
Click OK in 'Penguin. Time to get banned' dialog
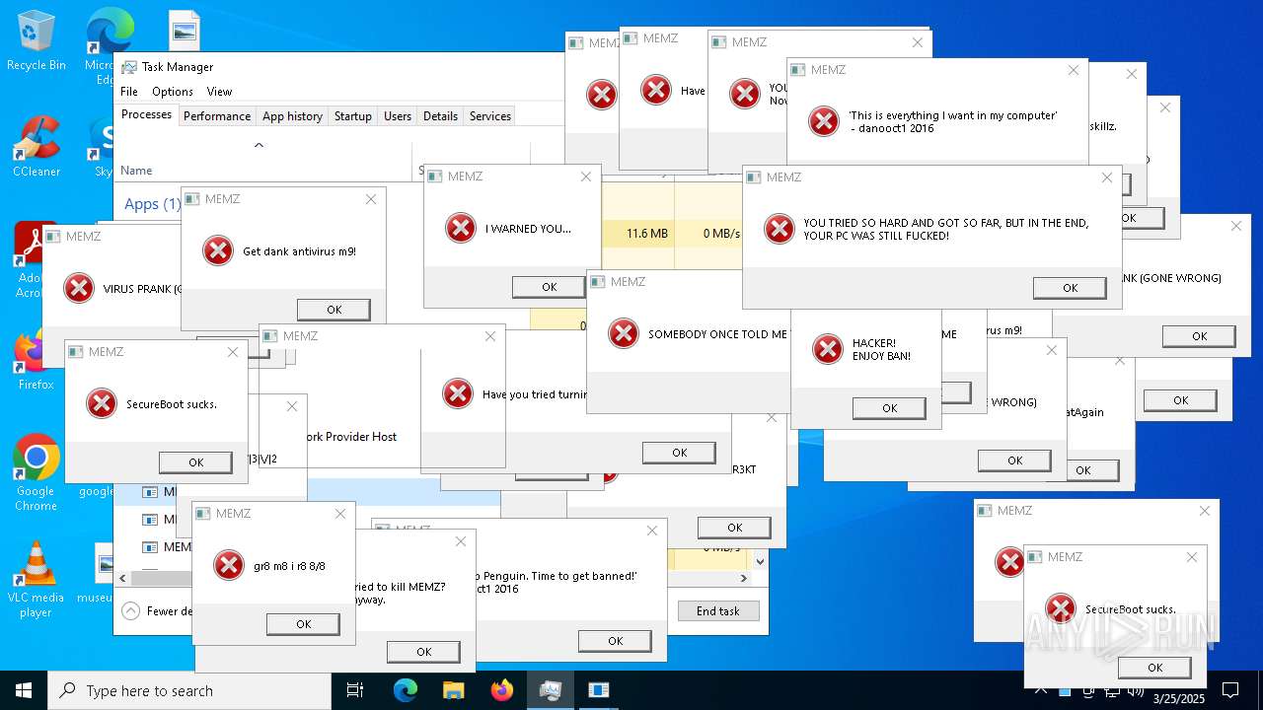[615, 641]
